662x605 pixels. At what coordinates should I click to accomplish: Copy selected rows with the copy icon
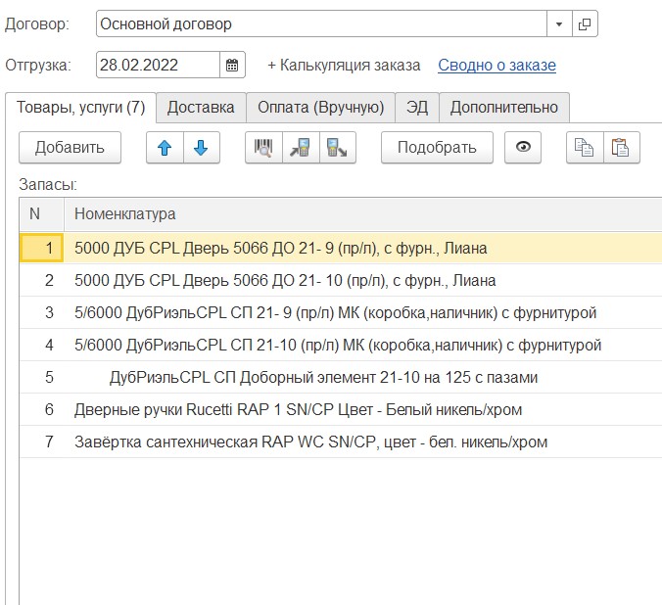click(x=585, y=148)
